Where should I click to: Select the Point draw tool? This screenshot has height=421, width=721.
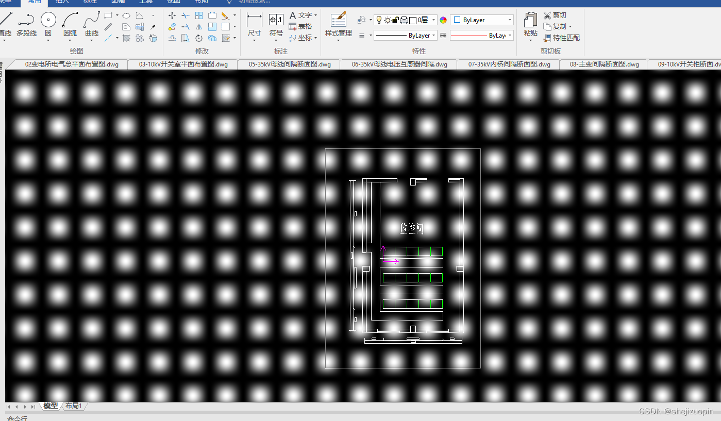coord(153,15)
